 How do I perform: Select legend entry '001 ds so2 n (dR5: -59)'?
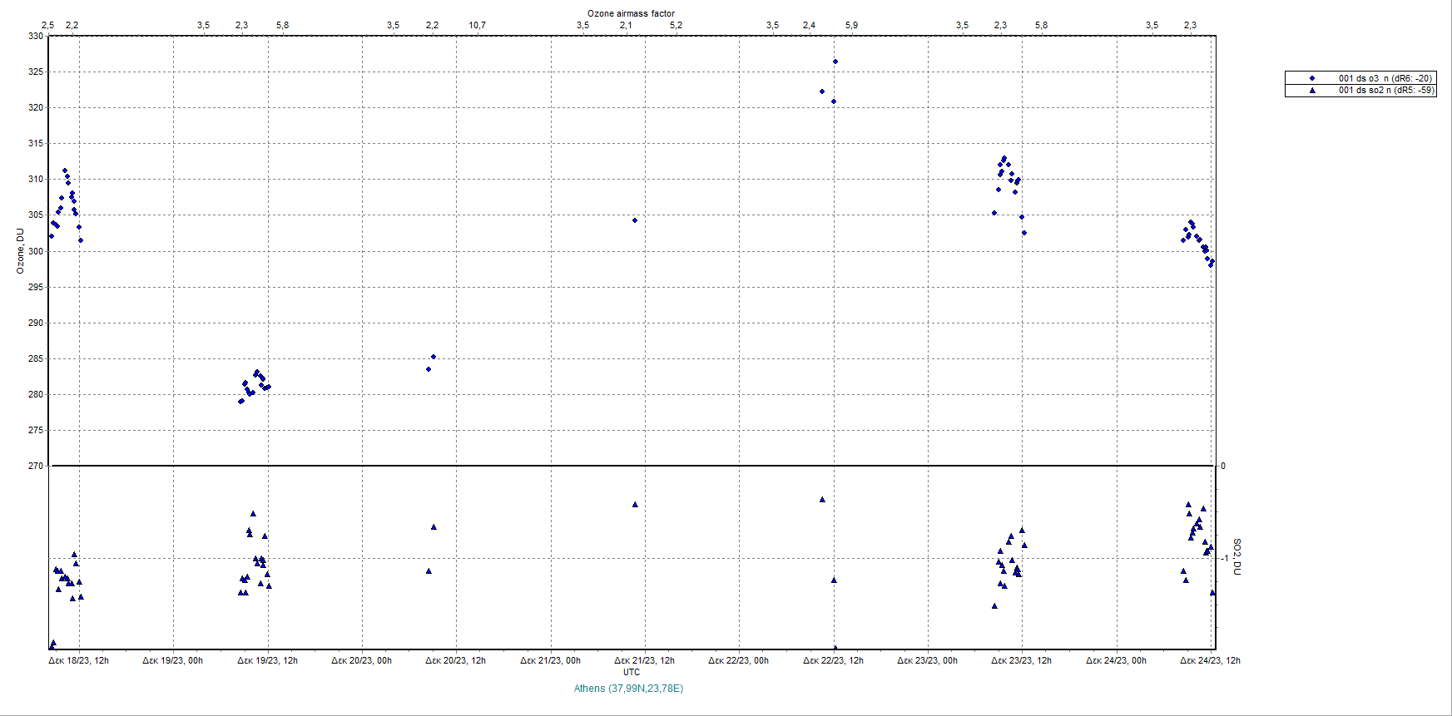[1385, 90]
